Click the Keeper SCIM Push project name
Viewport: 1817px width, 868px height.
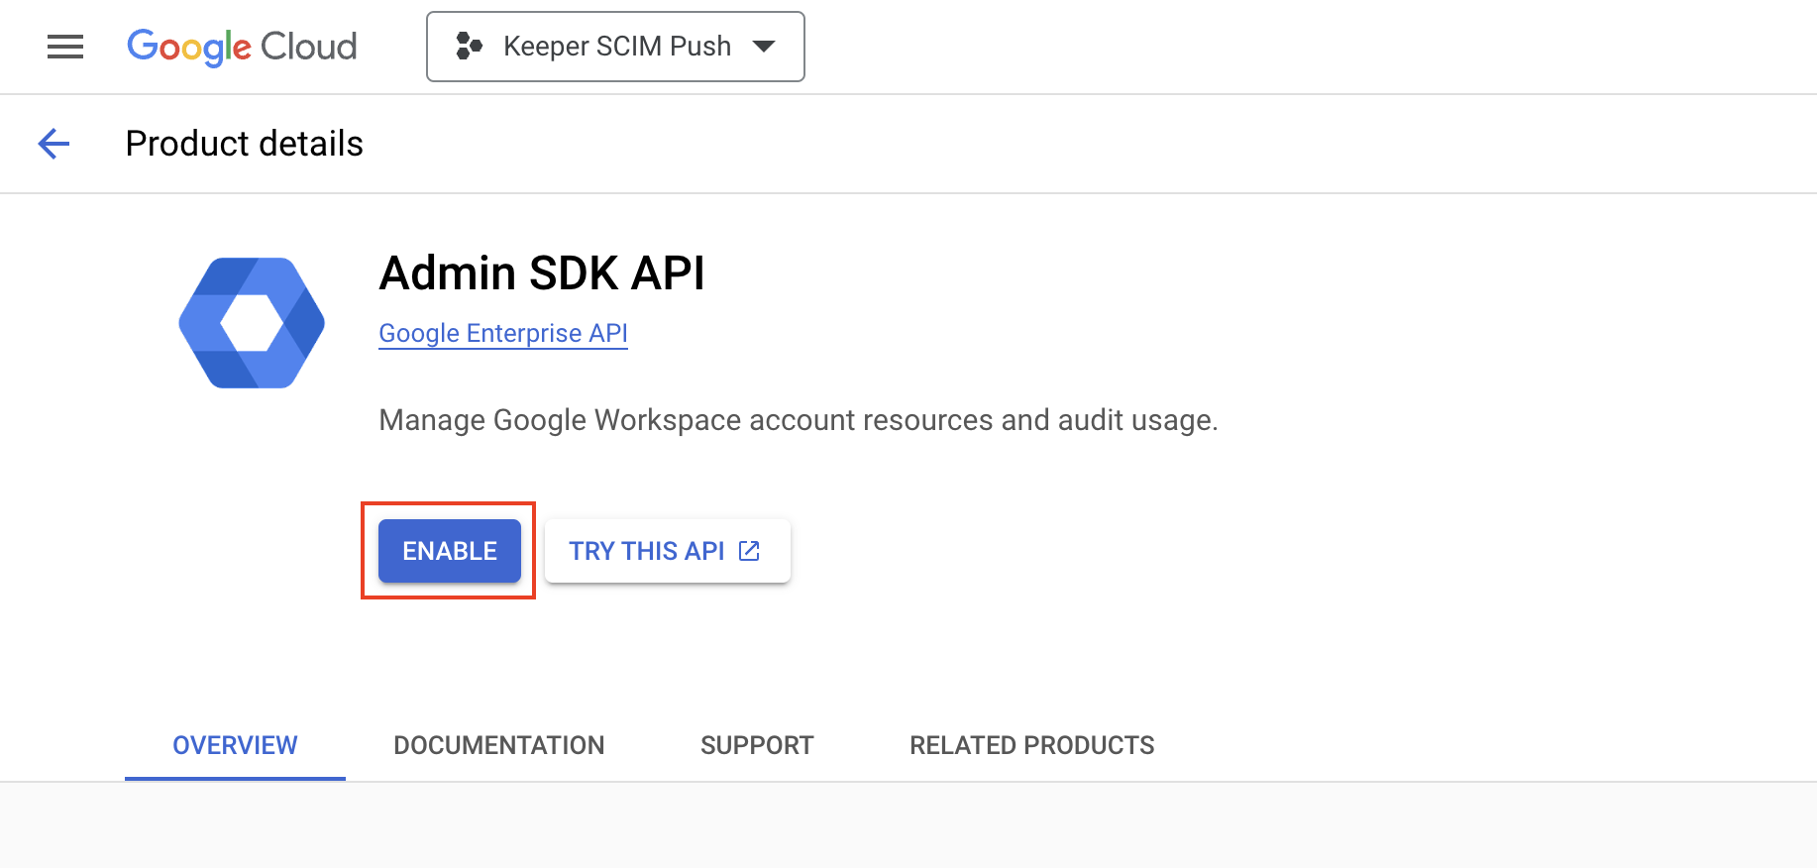tap(616, 47)
